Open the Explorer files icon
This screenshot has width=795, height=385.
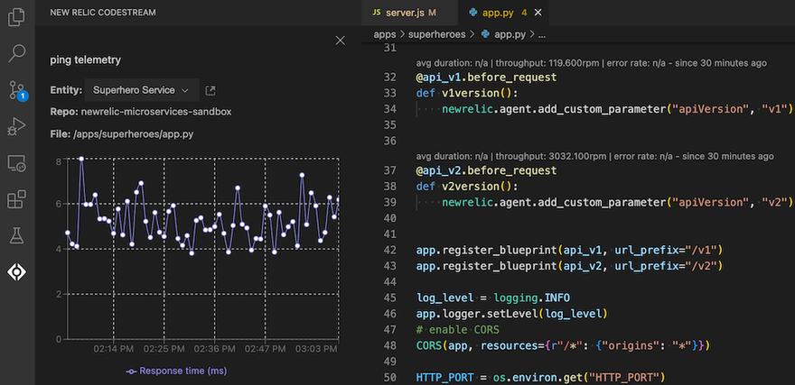16,17
